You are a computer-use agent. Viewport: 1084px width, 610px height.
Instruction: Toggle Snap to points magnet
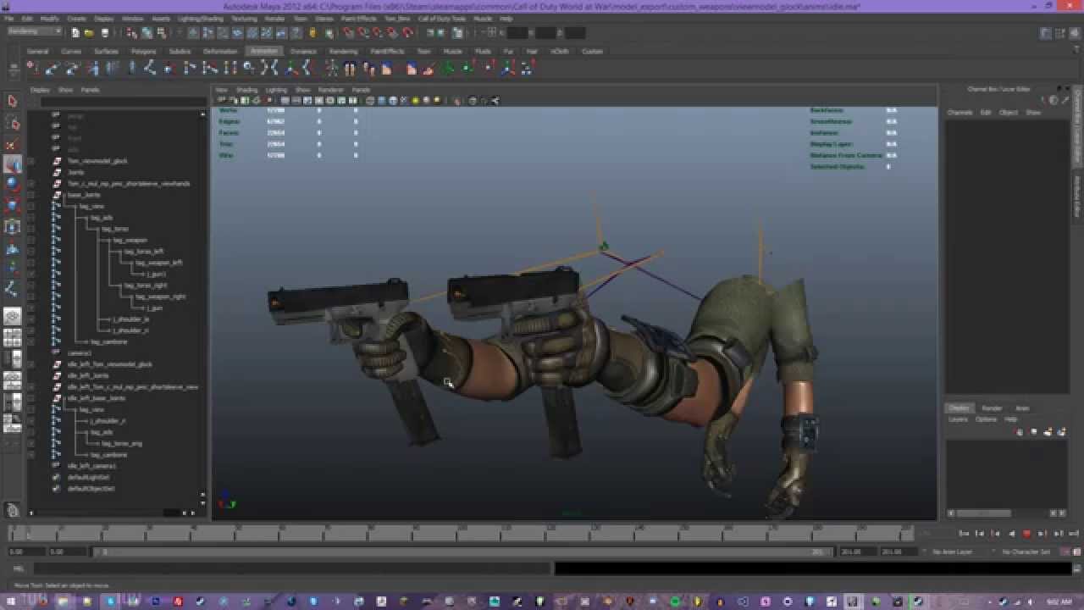(x=378, y=33)
